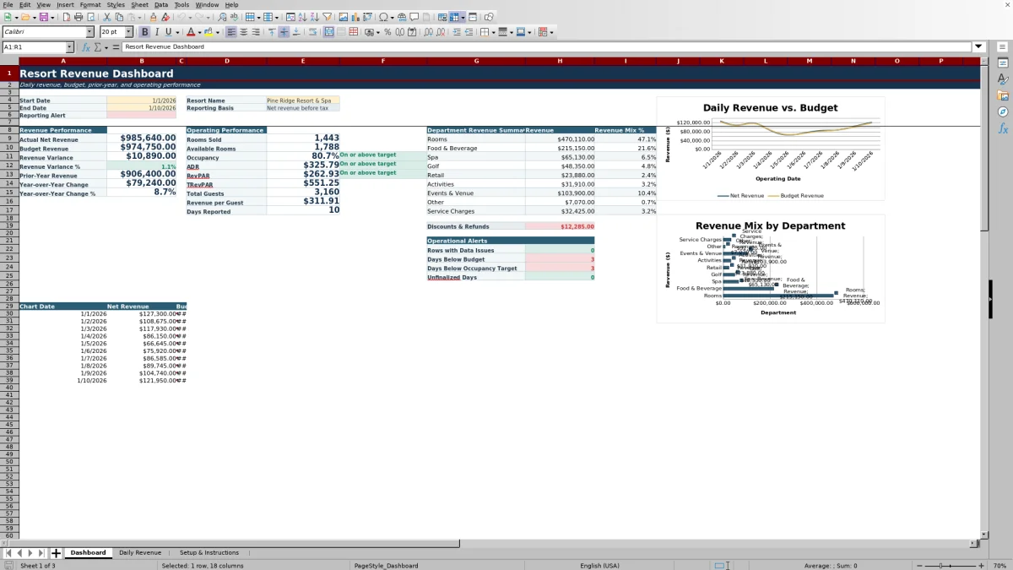Toggle Align Top vertical alignment
This screenshot has height=570, width=1013.
(272, 32)
